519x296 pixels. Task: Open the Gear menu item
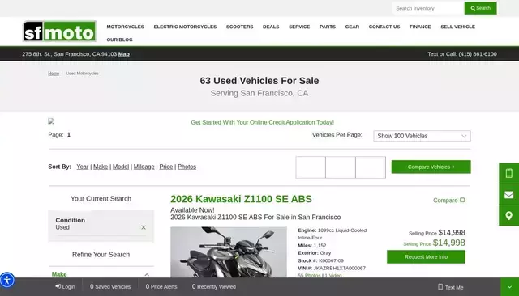[352, 27]
